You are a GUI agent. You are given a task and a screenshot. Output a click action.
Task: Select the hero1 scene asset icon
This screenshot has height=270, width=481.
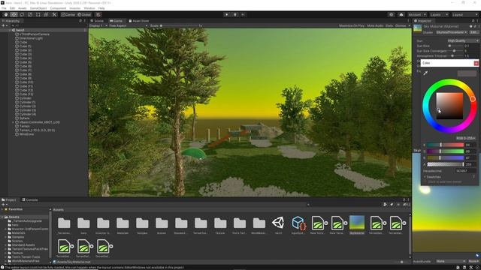click(x=278, y=223)
